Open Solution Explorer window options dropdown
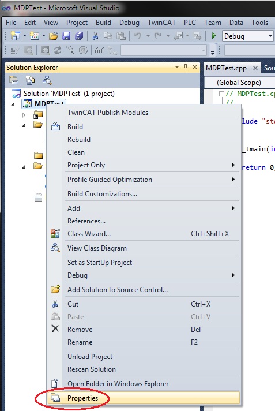275x411 pixels. (x=177, y=67)
